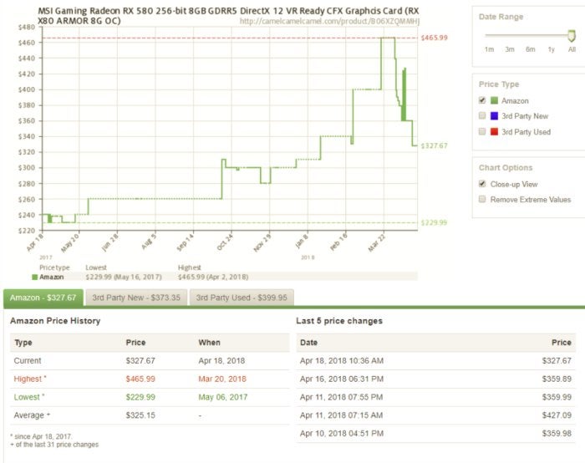Enable the 3rd Party Used checkbox
585x463 pixels.
coord(482,131)
